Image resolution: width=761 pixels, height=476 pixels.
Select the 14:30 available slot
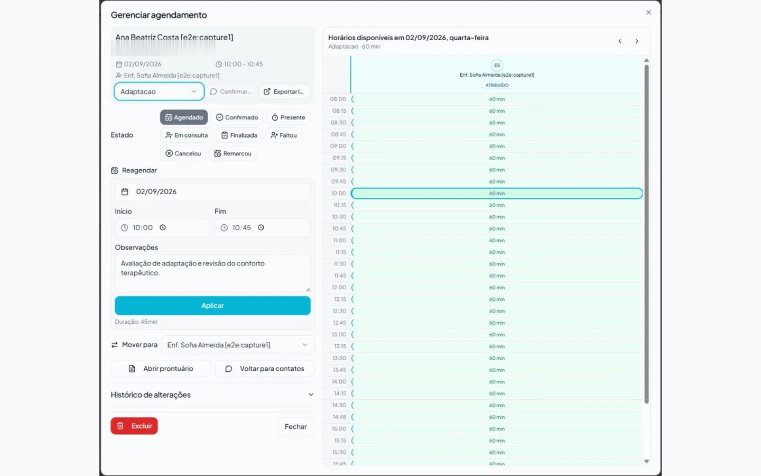coord(497,405)
